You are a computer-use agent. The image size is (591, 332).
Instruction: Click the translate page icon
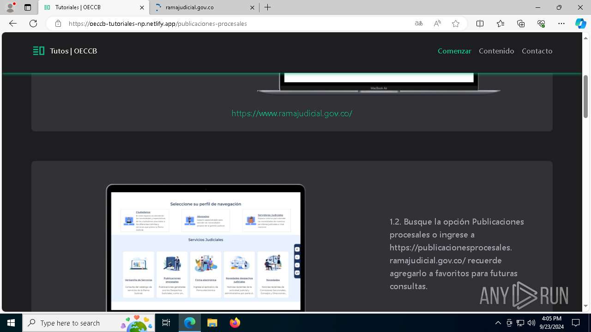419,24
